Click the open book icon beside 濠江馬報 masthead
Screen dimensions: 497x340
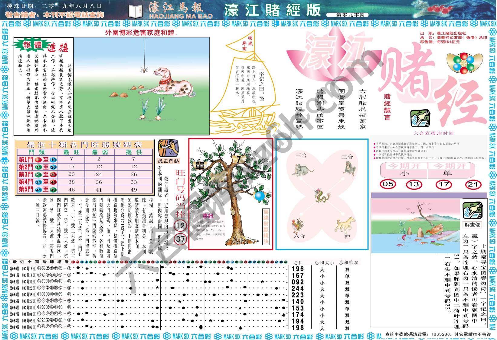click(x=136, y=10)
